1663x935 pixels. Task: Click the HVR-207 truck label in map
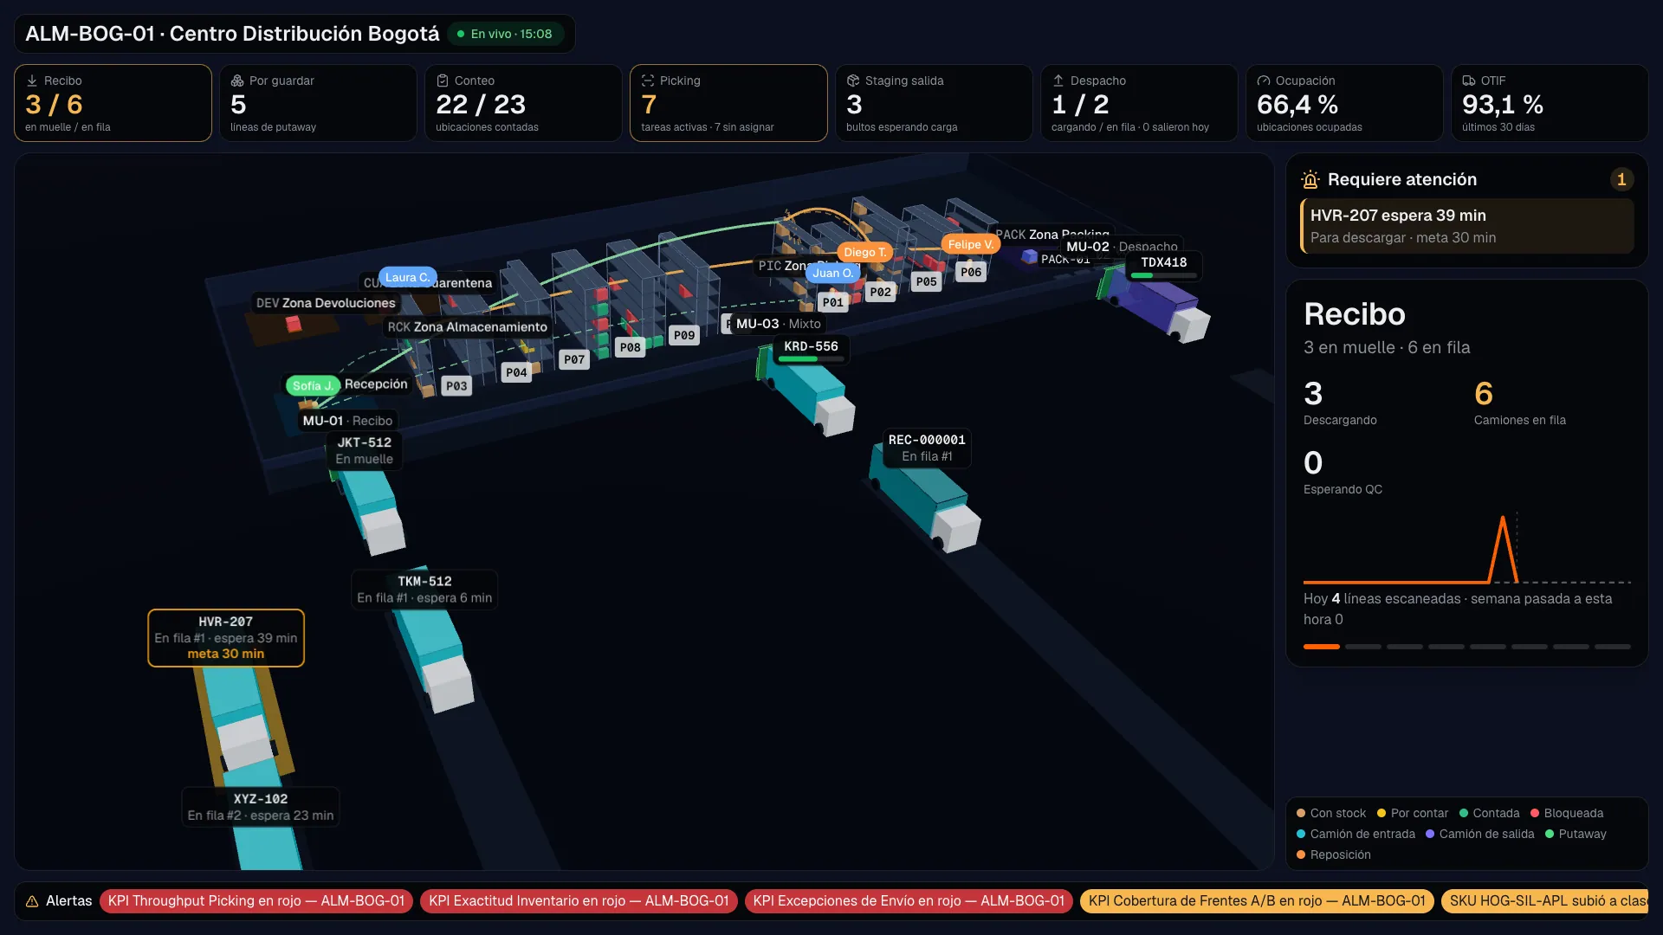226,638
